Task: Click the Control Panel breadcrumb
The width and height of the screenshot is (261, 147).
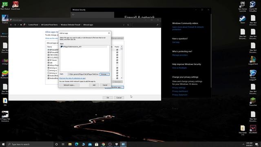Action: pyautogui.click(x=33, y=24)
